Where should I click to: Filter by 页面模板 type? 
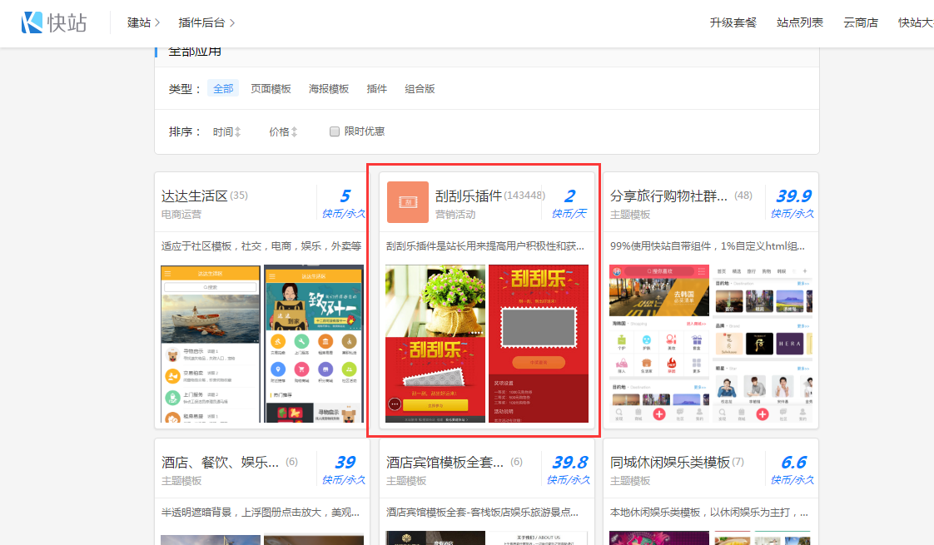point(271,88)
